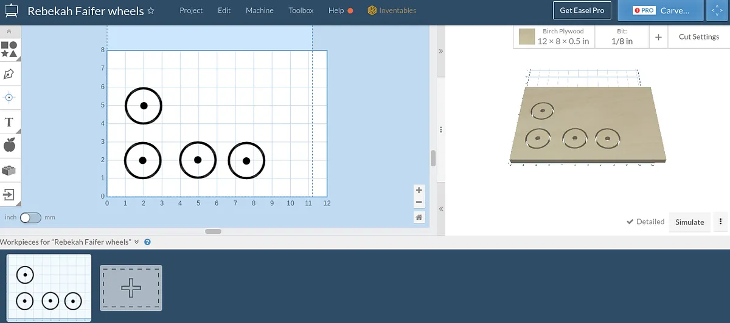Open the Shapes tool palette
This screenshot has height=323, width=730.
pos(9,49)
